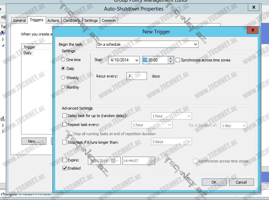Increase start time with the up spinner arrow
269x200 pixels.
point(170,58)
